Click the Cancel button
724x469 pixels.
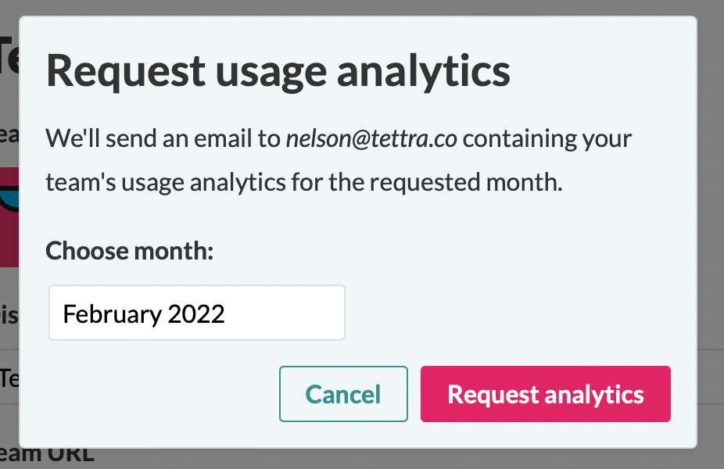pyautogui.click(x=343, y=394)
